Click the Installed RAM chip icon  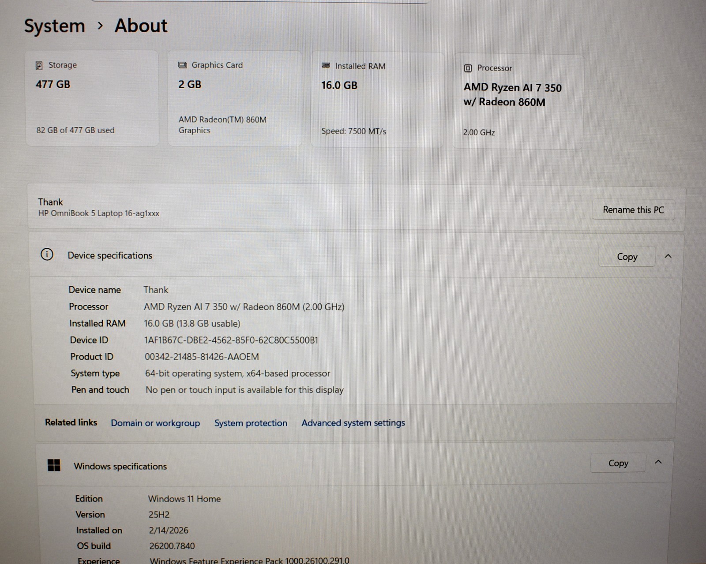[x=326, y=65]
